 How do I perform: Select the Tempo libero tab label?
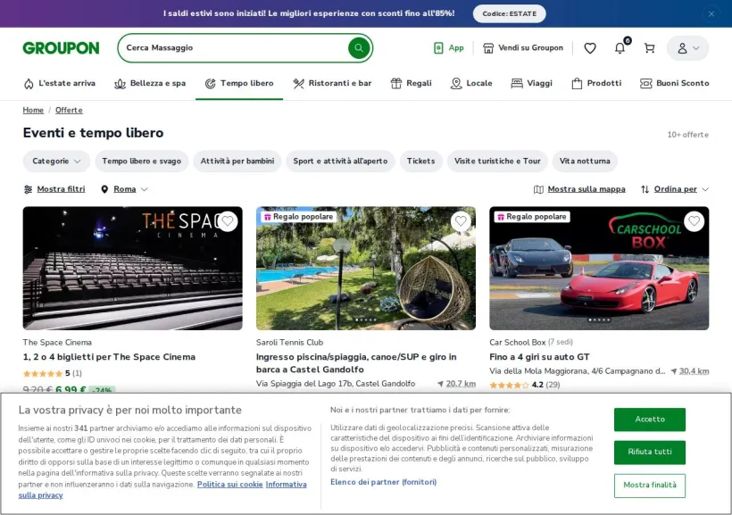(x=247, y=83)
